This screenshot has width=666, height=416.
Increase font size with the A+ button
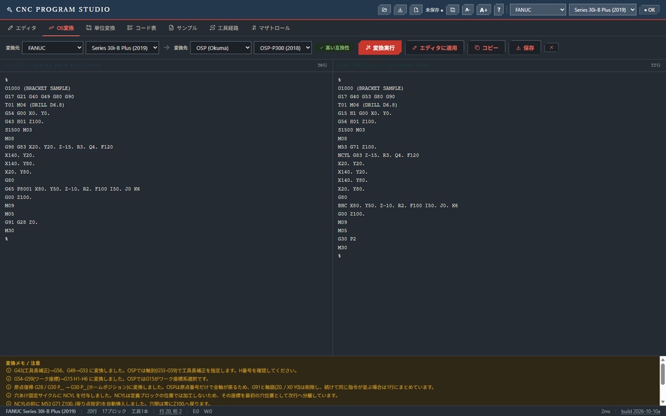(x=483, y=10)
